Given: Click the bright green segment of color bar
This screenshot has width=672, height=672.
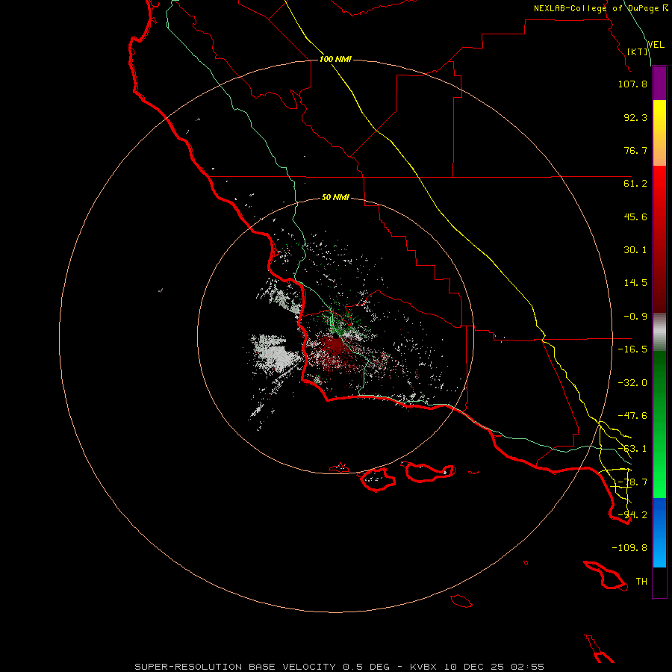Looking at the screenshot, I should pos(659,424).
